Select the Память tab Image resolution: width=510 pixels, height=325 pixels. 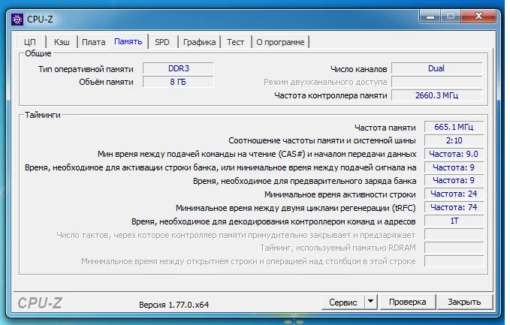[128, 41]
